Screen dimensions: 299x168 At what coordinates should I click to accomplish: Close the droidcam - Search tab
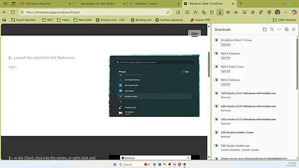(178, 4)
